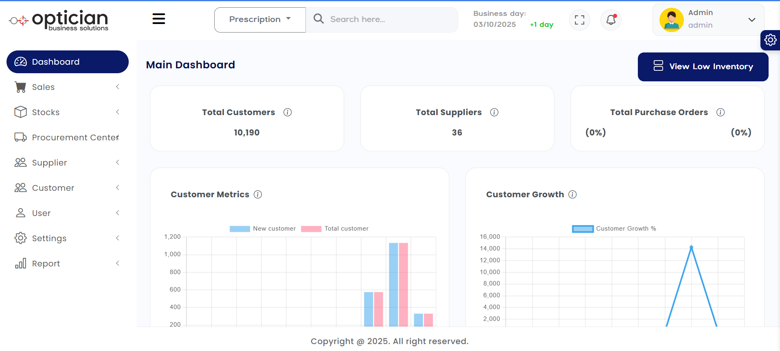Click the Total Suppliers info icon
Image resolution: width=780 pixels, height=351 pixels.
[494, 112]
